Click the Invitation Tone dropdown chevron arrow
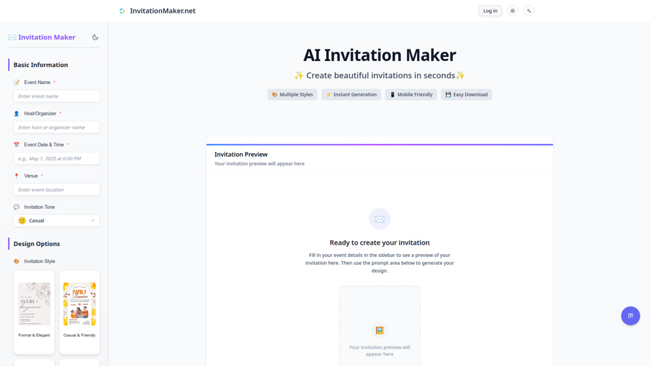 click(x=93, y=221)
